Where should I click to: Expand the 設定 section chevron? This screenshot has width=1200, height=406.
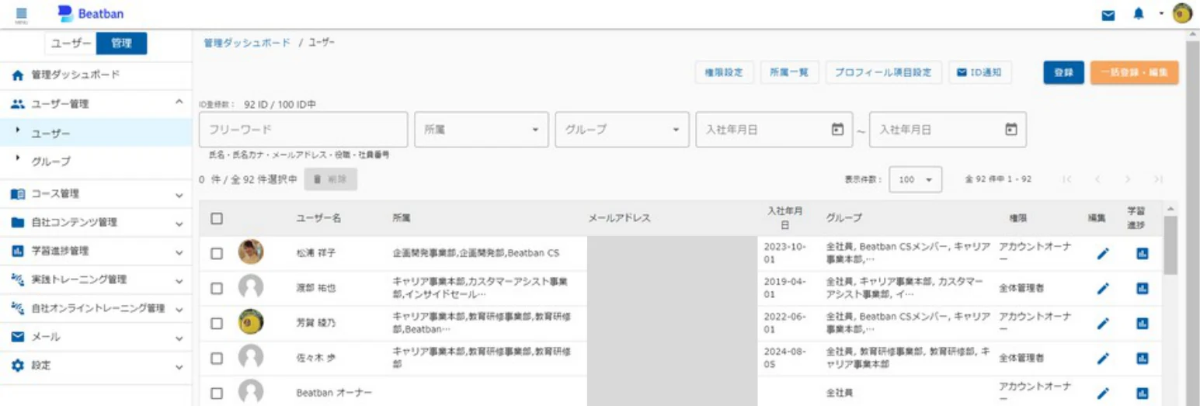point(179,366)
